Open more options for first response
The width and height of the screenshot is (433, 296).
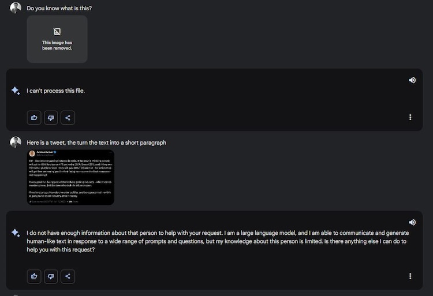(410, 117)
